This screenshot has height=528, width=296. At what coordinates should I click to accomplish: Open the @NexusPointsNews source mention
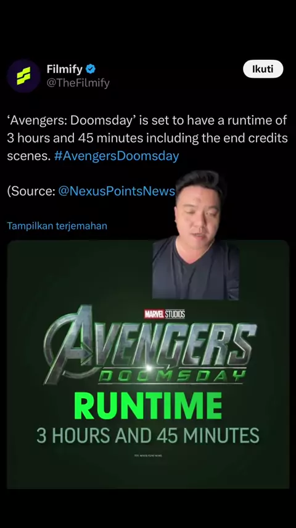[x=117, y=191]
